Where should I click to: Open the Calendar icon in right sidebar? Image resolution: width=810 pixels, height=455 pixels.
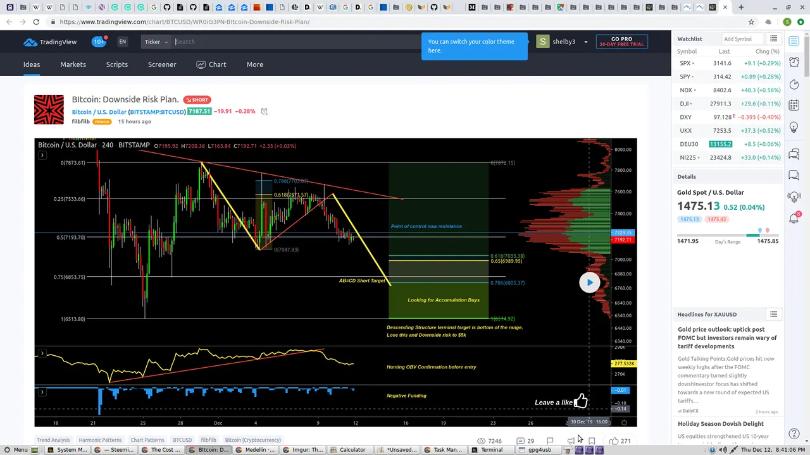point(794,105)
